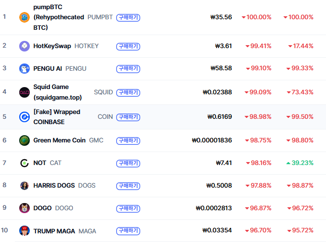
Task: Click the HotKeySwap purple logo icon
Action: coord(24,46)
